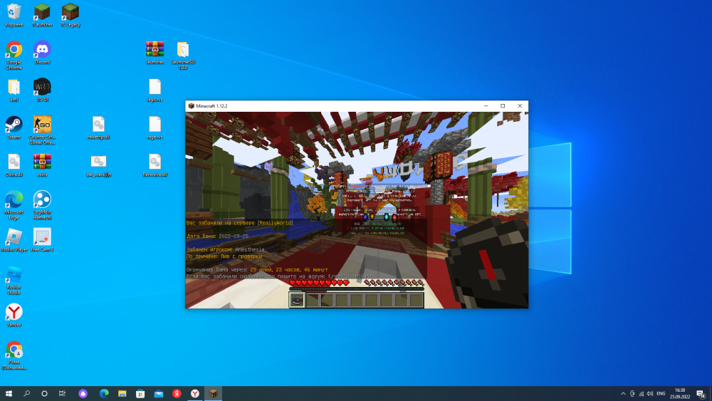Open Microsoft Store from taskbar

(x=140, y=393)
